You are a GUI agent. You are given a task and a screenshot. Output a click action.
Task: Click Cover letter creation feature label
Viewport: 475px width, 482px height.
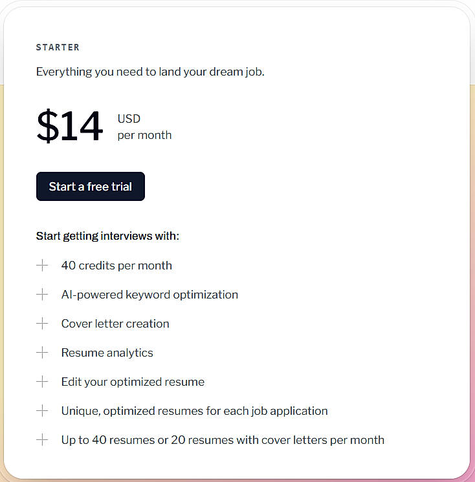tap(115, 324)
